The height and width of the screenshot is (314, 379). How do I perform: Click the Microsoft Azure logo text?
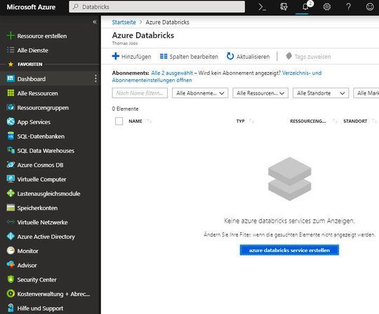click(x=31, y=7)
